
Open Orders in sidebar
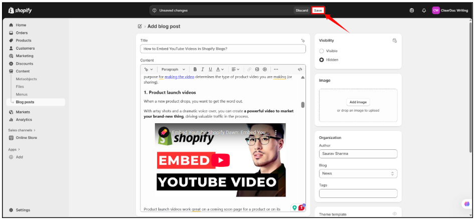[22, 33]
